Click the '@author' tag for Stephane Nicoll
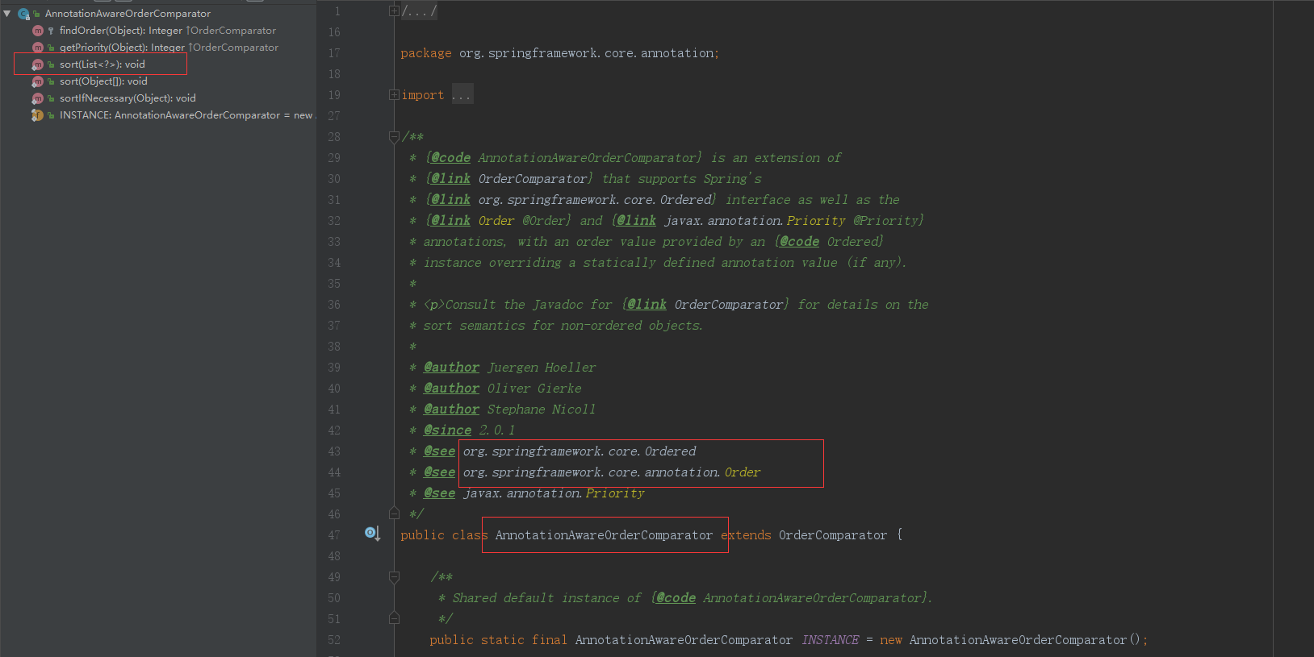The height and width of the screenshot is (657, 1314). pos(451,410)
